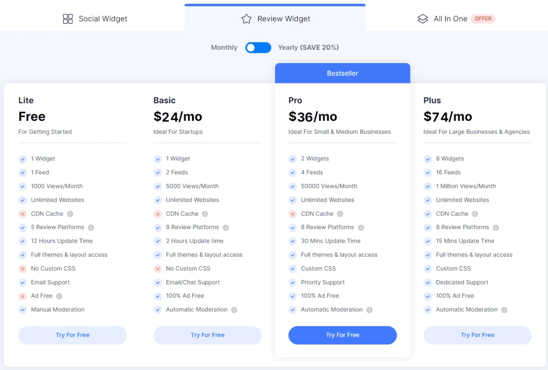The image size is (548, 370).
Task: Click Try For Free under the Pro plan
Action: click(x=342, y=335)
